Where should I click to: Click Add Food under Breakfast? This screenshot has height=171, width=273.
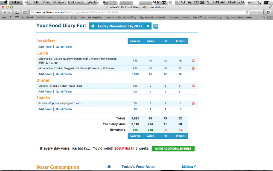coord(45,47)
